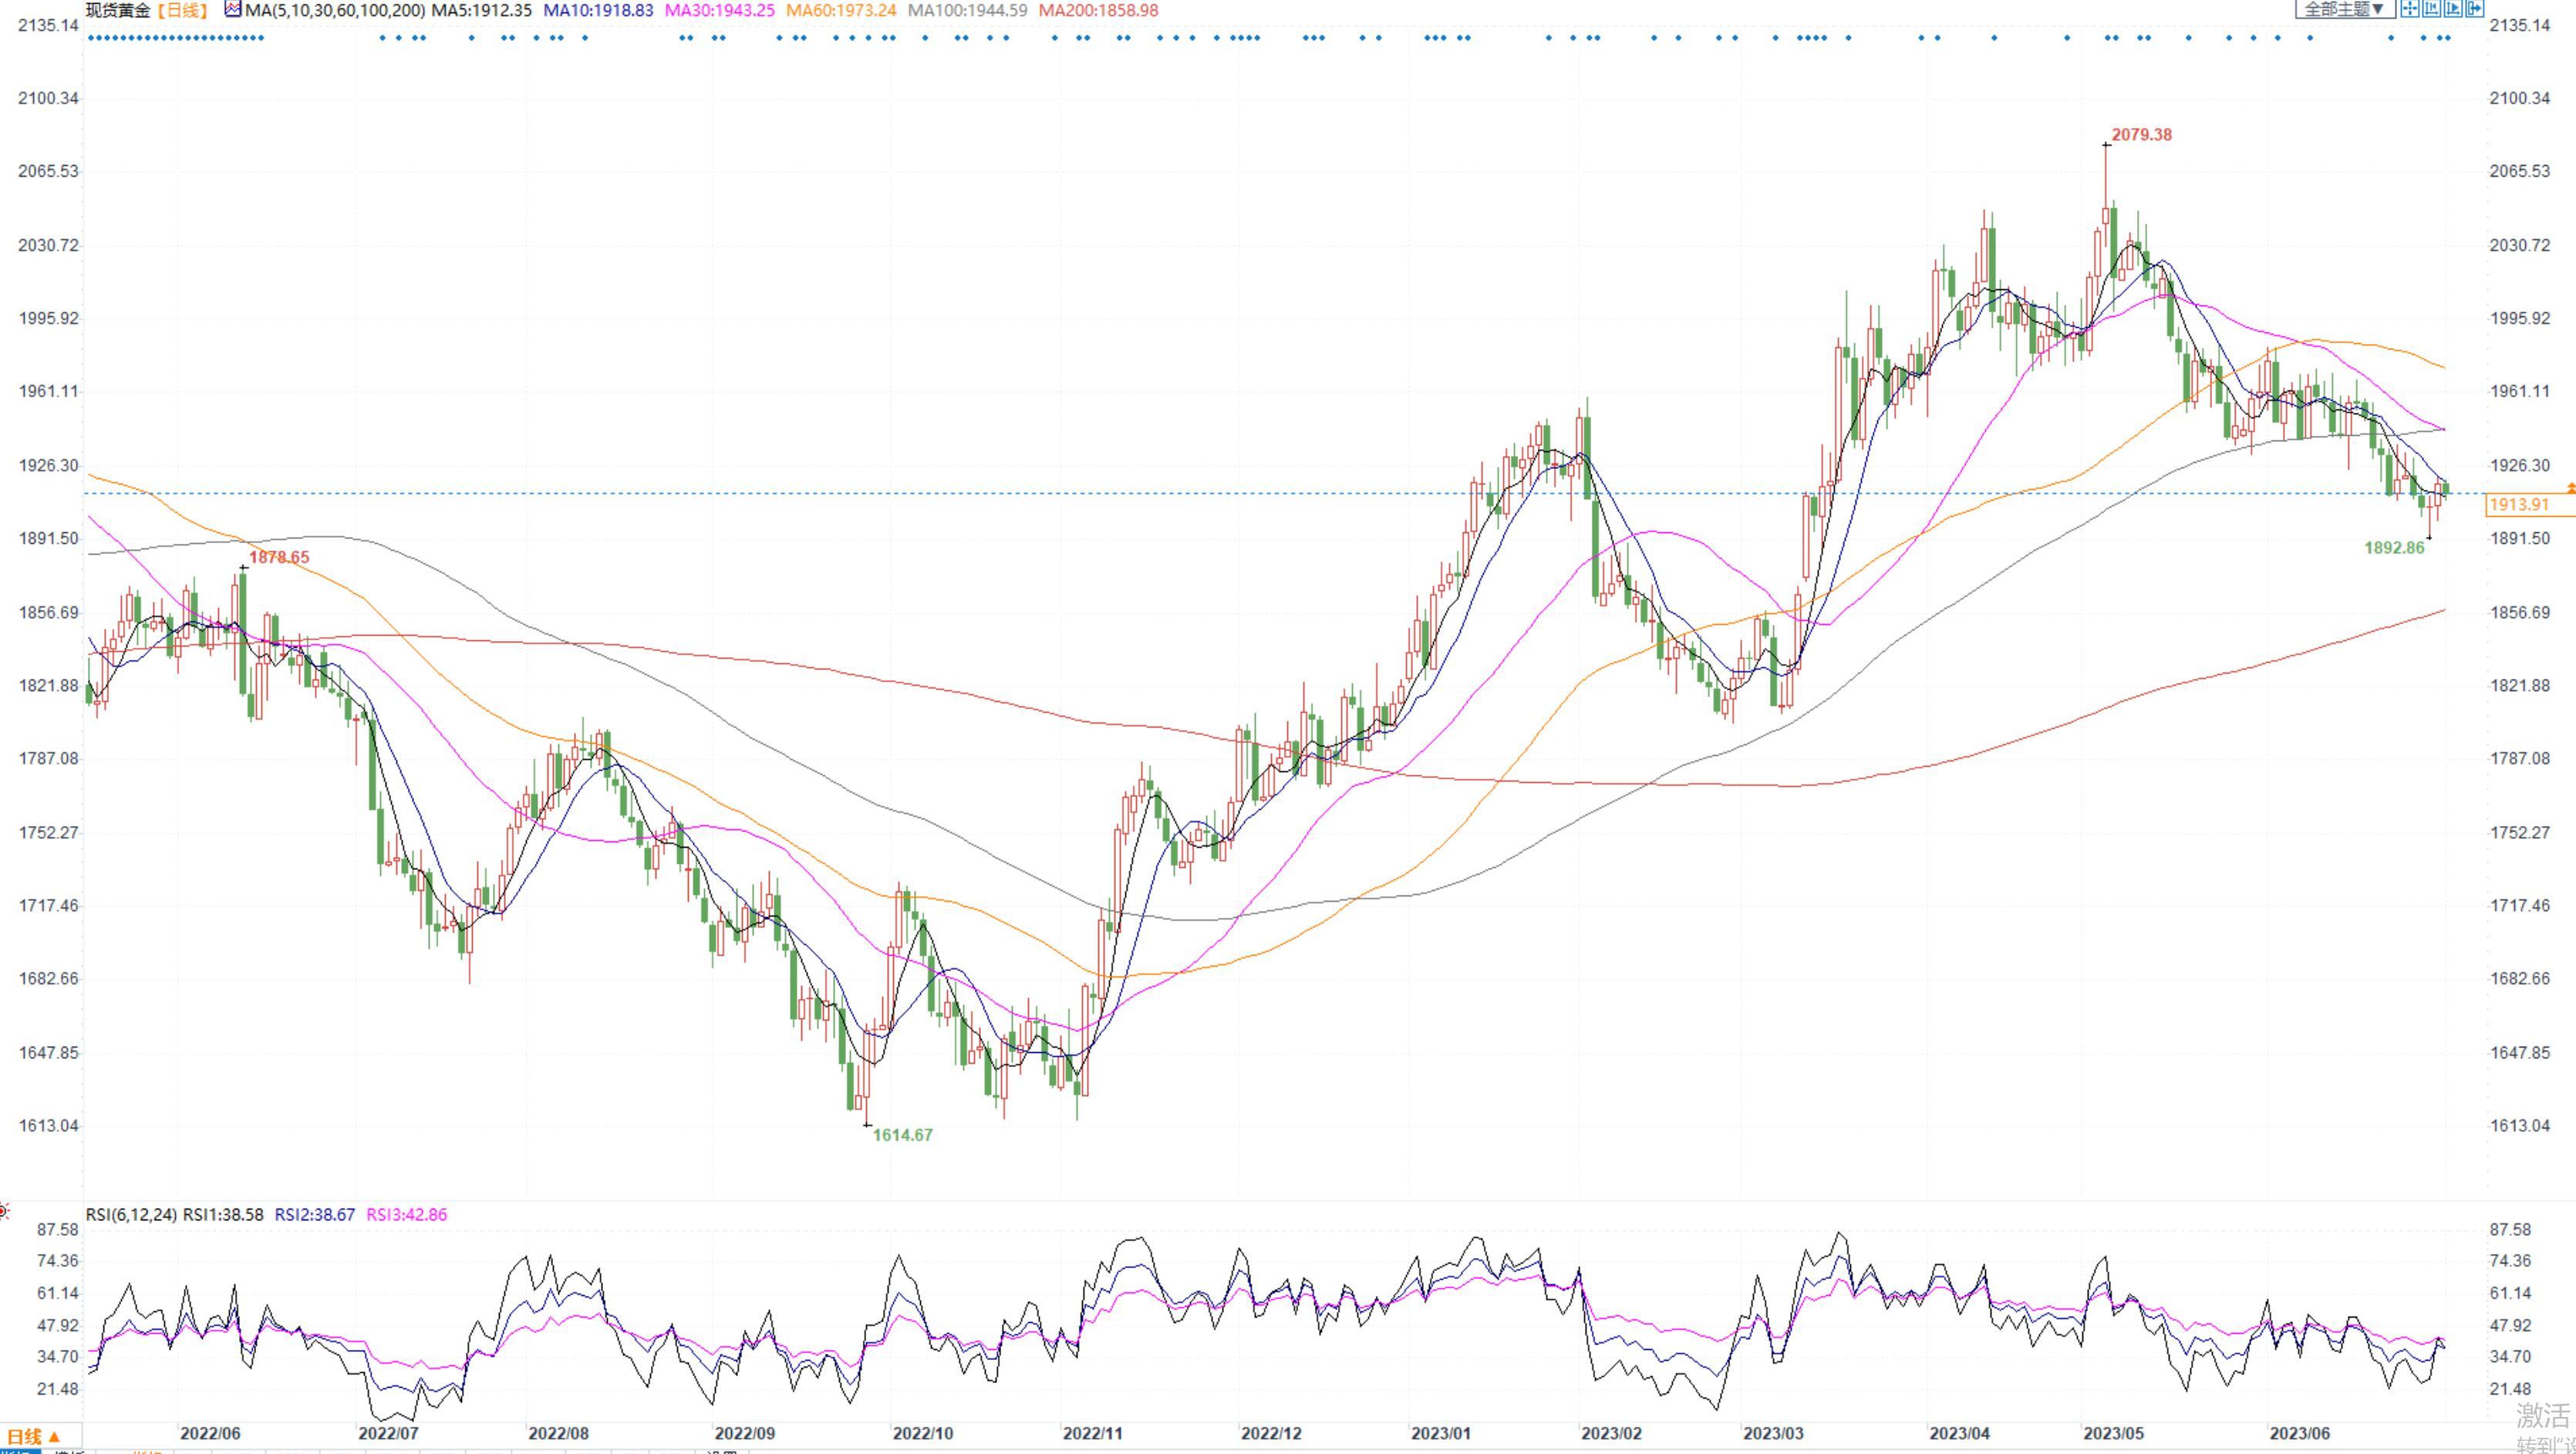Click the 2022/11 date on time axis
Image resolution: width=2576 pixels, height=1454 pixels.
tap(1092, 1433)
